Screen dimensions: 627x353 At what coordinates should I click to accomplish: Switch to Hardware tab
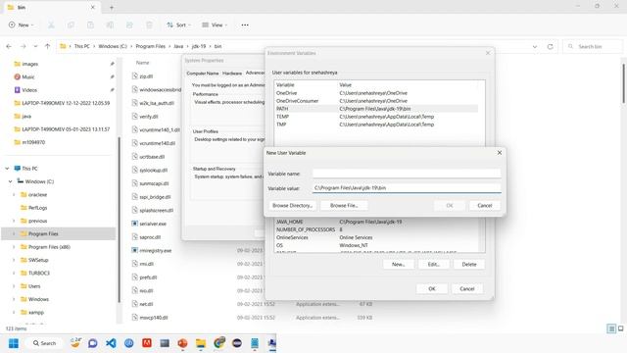[x=232, y=74]
